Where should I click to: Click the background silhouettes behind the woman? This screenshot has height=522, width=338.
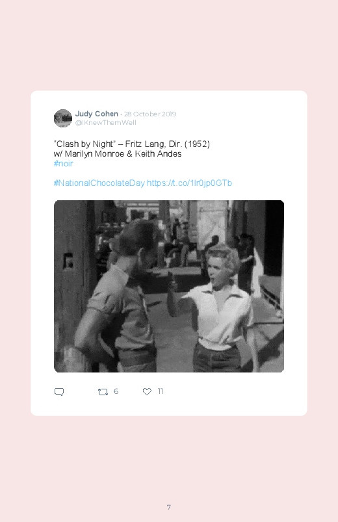coord(246,263)
